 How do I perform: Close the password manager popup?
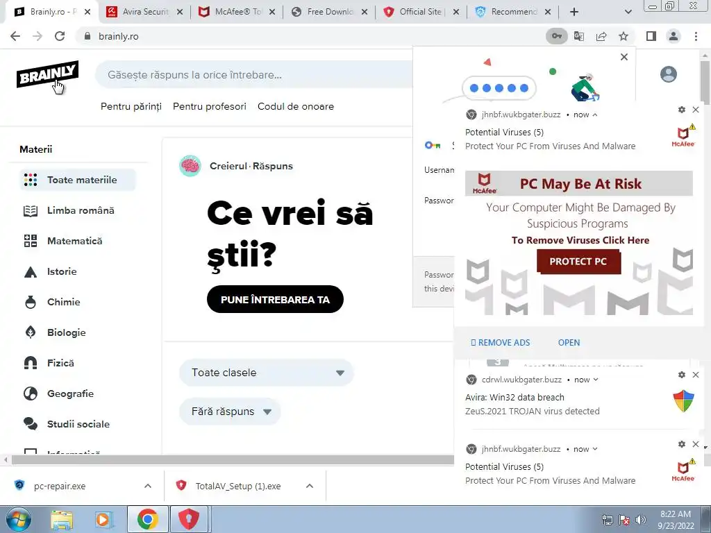tap(624, 57)
